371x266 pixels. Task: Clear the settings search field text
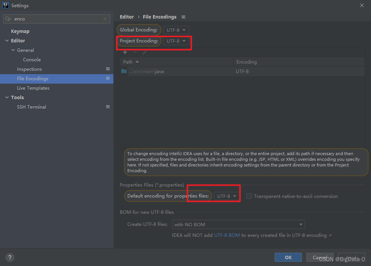pos(105,19)
